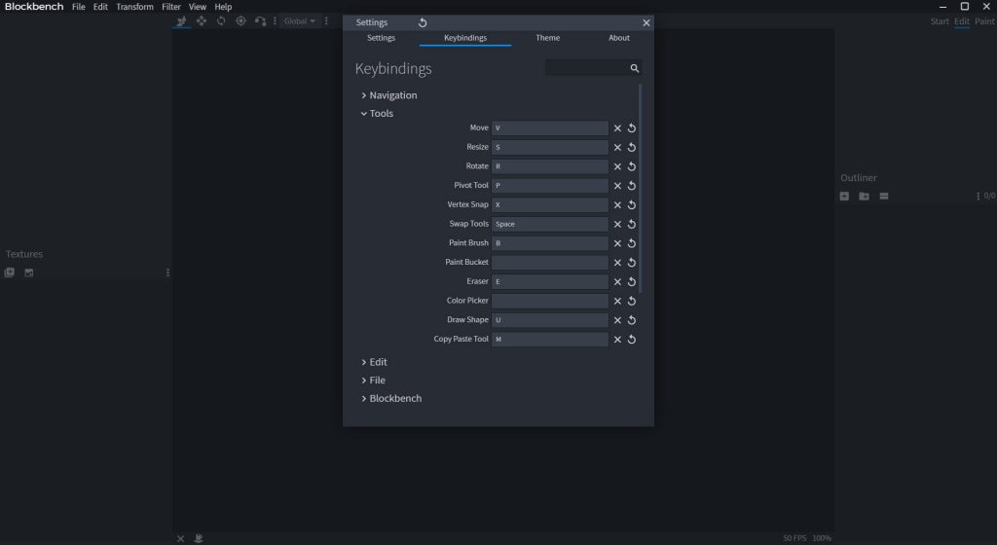Viewport: 997px width, 545px height.
Task: Click the keybindings list scrollbar
Action: pos(640,188)
